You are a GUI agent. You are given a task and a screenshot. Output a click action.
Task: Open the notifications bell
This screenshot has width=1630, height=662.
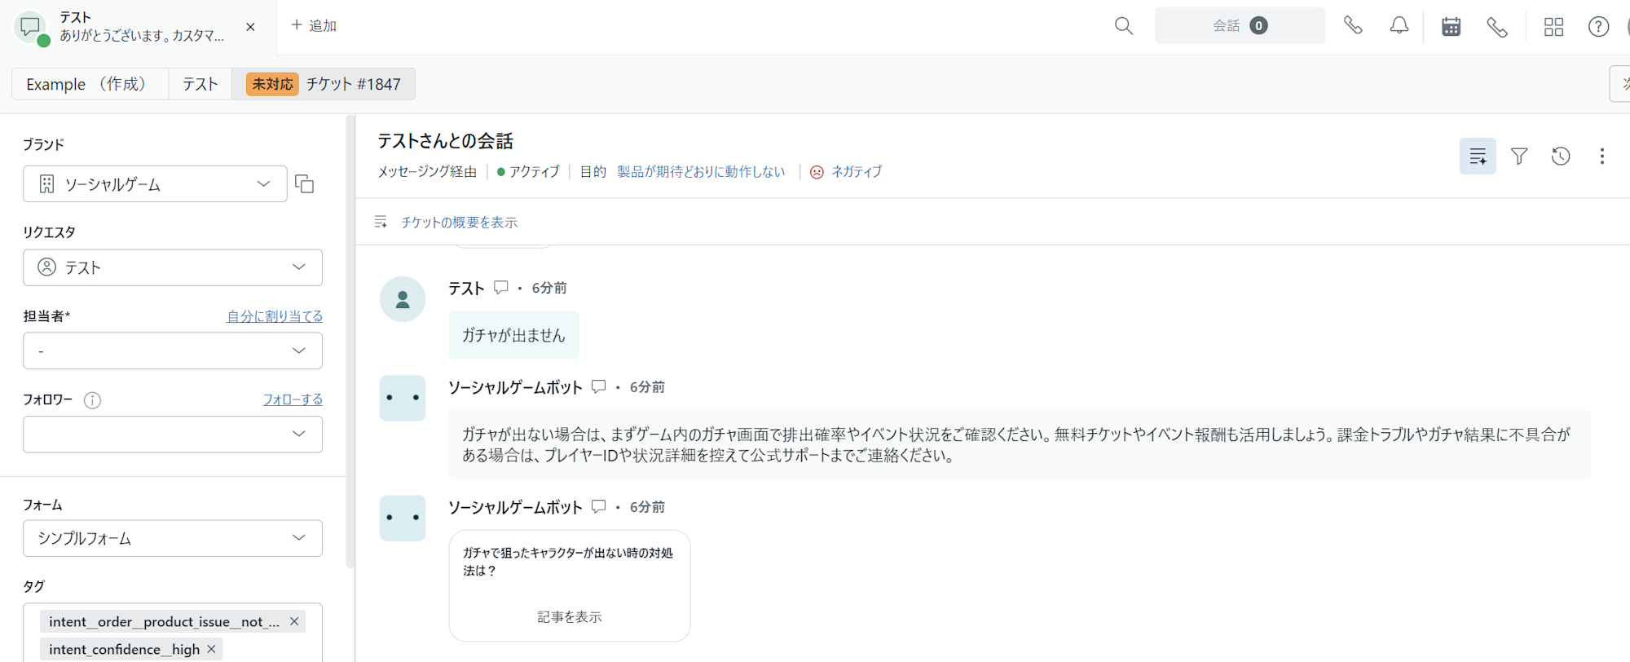click(x=1399, y=26)
